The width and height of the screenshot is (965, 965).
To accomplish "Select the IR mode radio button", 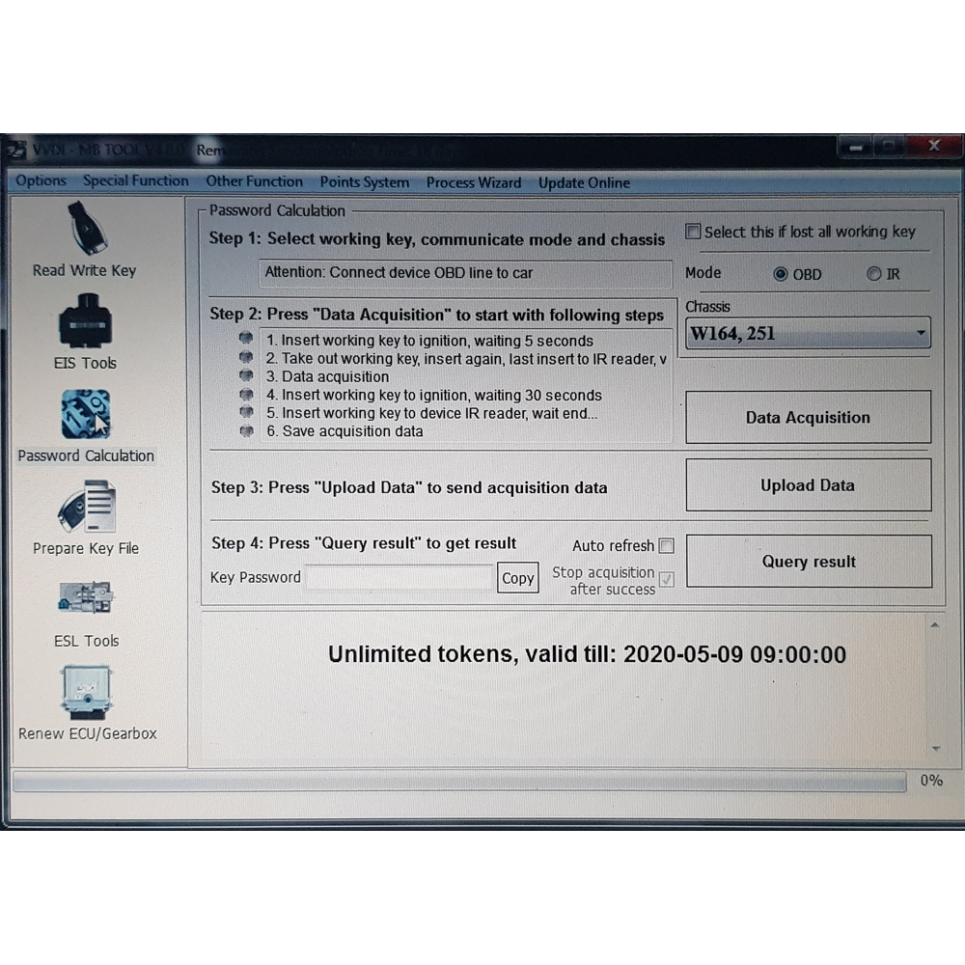I will point(874,274).
